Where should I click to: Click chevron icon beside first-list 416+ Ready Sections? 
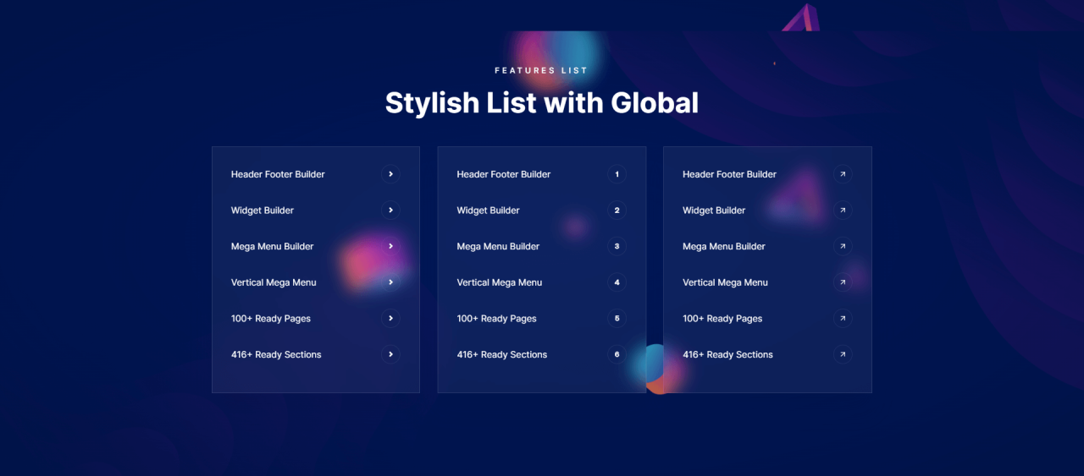(390, 355)
